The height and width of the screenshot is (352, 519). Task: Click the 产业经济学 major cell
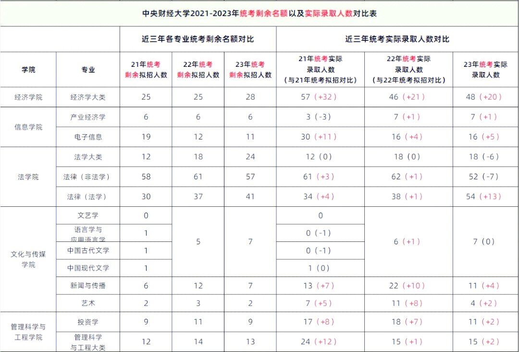point(88,117)
